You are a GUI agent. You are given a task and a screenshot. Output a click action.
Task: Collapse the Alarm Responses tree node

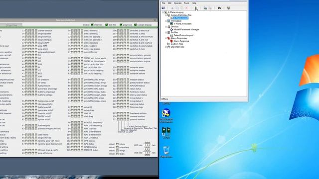pyautogui.click(x=166, y=38)
